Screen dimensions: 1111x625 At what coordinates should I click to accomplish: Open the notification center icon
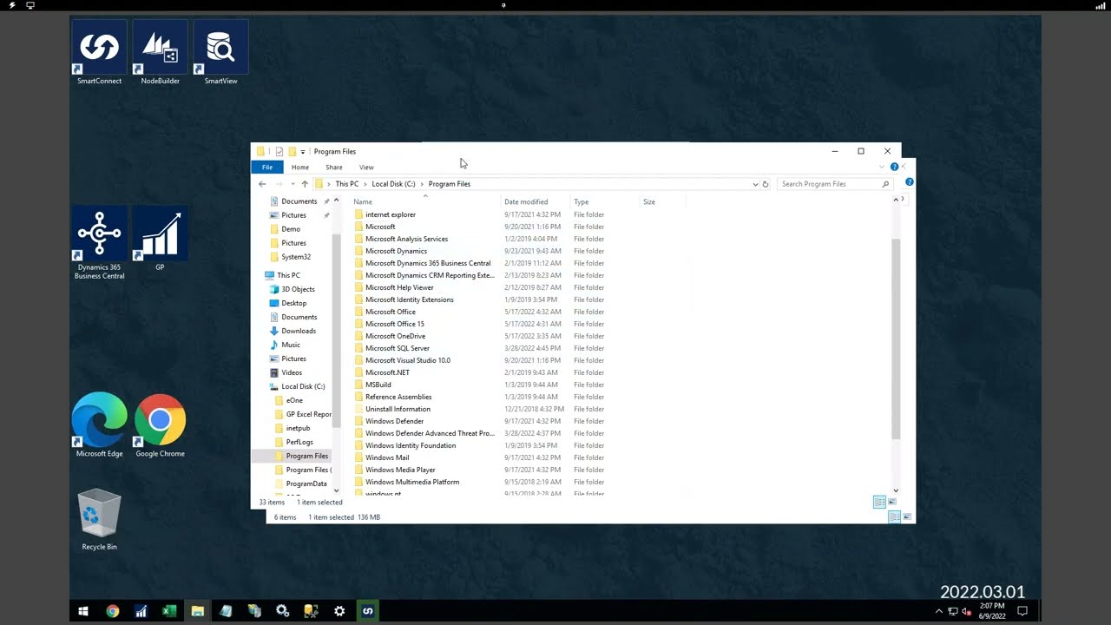click(1022, 611)
